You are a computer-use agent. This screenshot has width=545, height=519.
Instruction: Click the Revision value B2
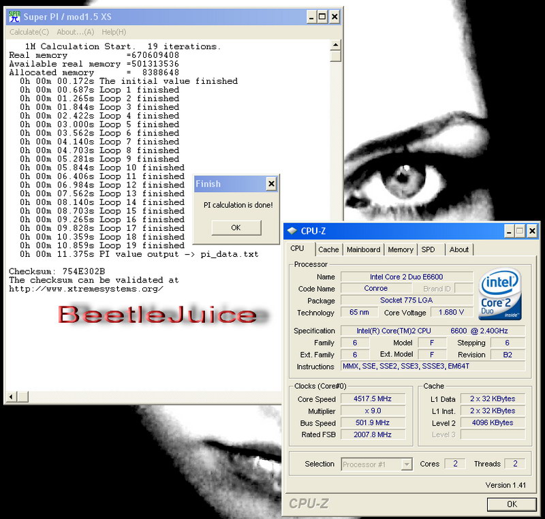click(x=508, y=355)
